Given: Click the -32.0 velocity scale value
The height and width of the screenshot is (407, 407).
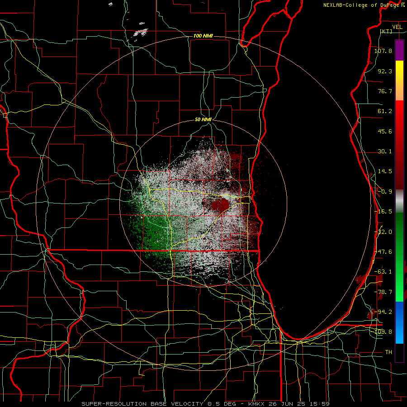Looking at the screenshot, I should 383,232.
